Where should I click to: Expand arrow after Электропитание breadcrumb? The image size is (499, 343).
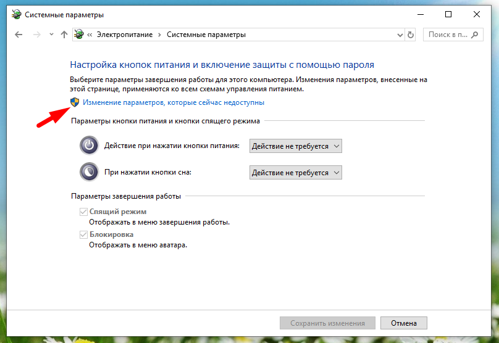coord(160,35)
